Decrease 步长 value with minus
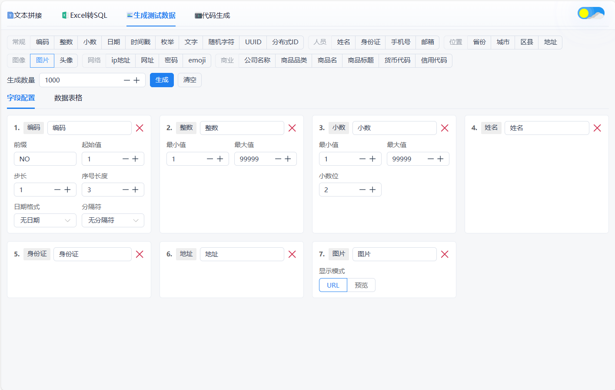The width and height of the screenshot is (615, 390). (57, 190)
